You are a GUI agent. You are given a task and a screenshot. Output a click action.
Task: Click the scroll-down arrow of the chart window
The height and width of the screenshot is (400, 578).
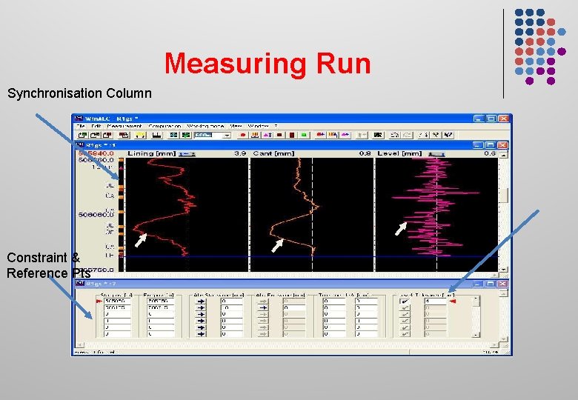click(503, 269)
